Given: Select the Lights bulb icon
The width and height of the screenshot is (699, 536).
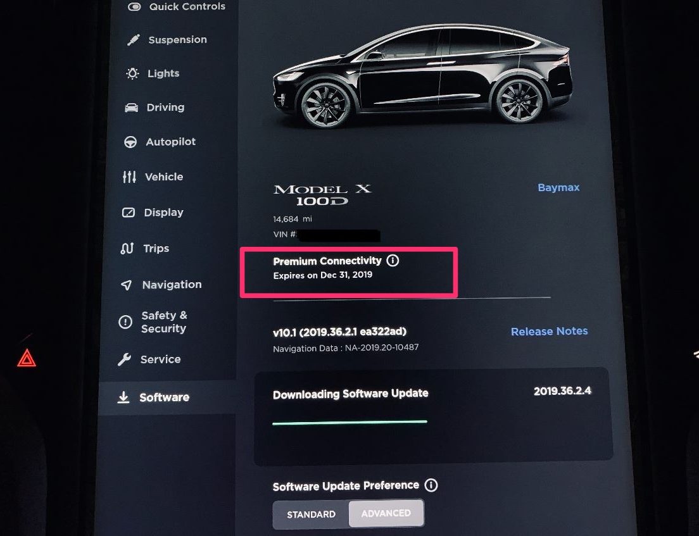Looking at the screenshot, I should click(x=132, y=73).
